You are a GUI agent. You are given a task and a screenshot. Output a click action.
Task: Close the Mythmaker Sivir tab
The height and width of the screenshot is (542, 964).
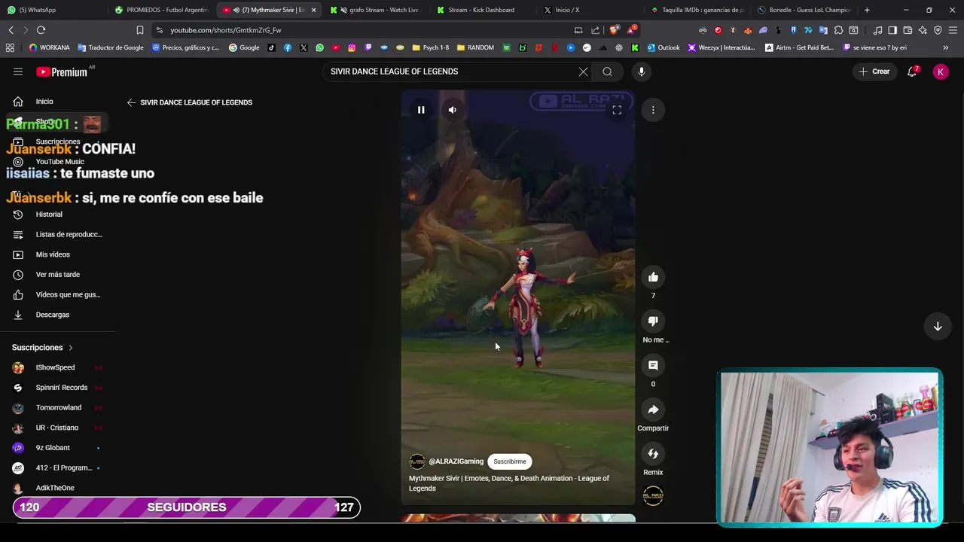(313, 10)
